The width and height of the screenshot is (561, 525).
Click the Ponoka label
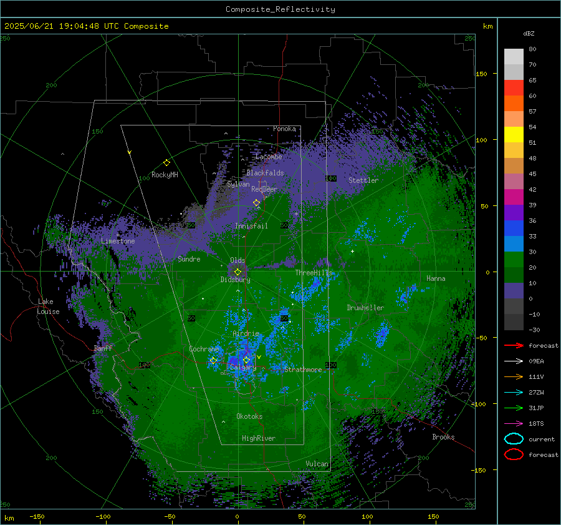(x=284, y=129)
